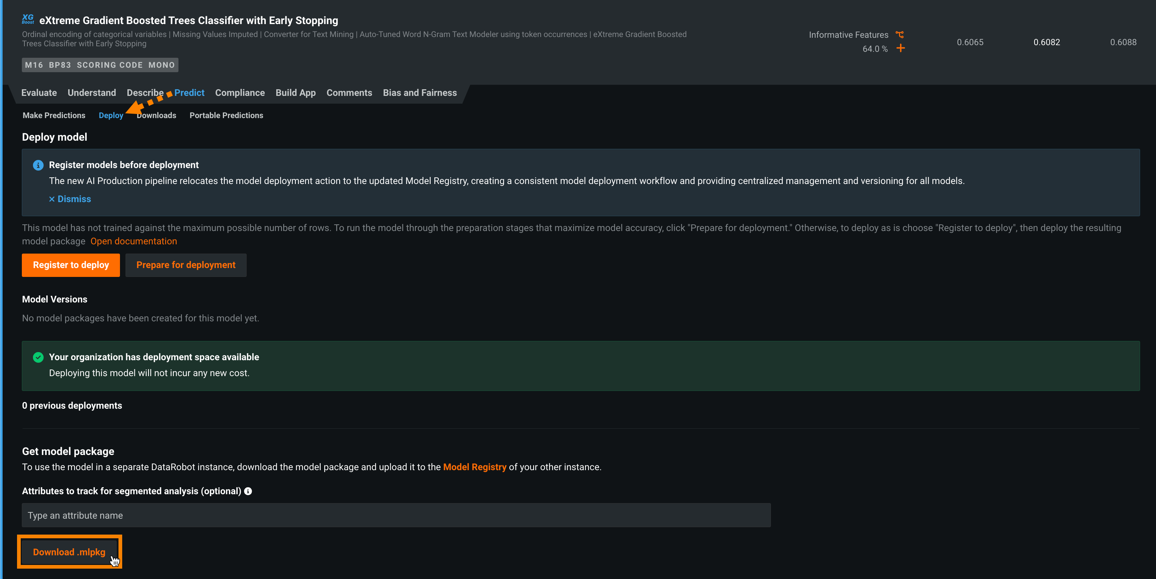This screenshot has height=579, width=1156.
Task: Select the Compliance tab
Action: (240, 93)
